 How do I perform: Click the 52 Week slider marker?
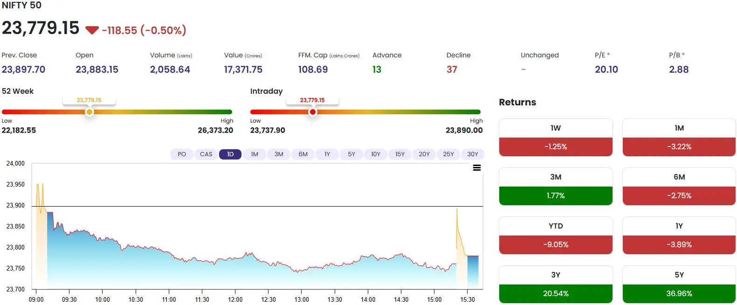(x=90, y=112)
